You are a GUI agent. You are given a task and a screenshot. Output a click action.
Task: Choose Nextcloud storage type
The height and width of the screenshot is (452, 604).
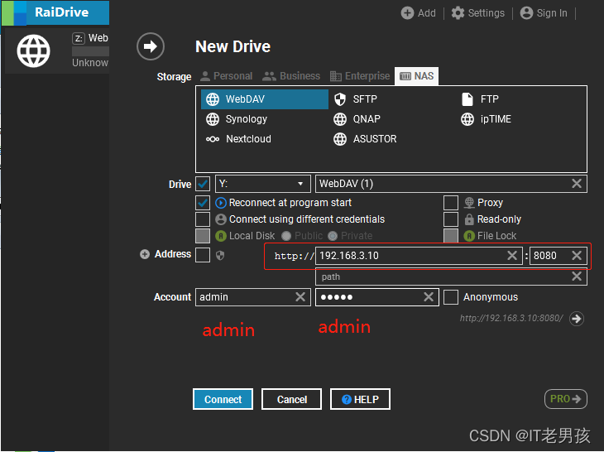click(x=238, y=139)
